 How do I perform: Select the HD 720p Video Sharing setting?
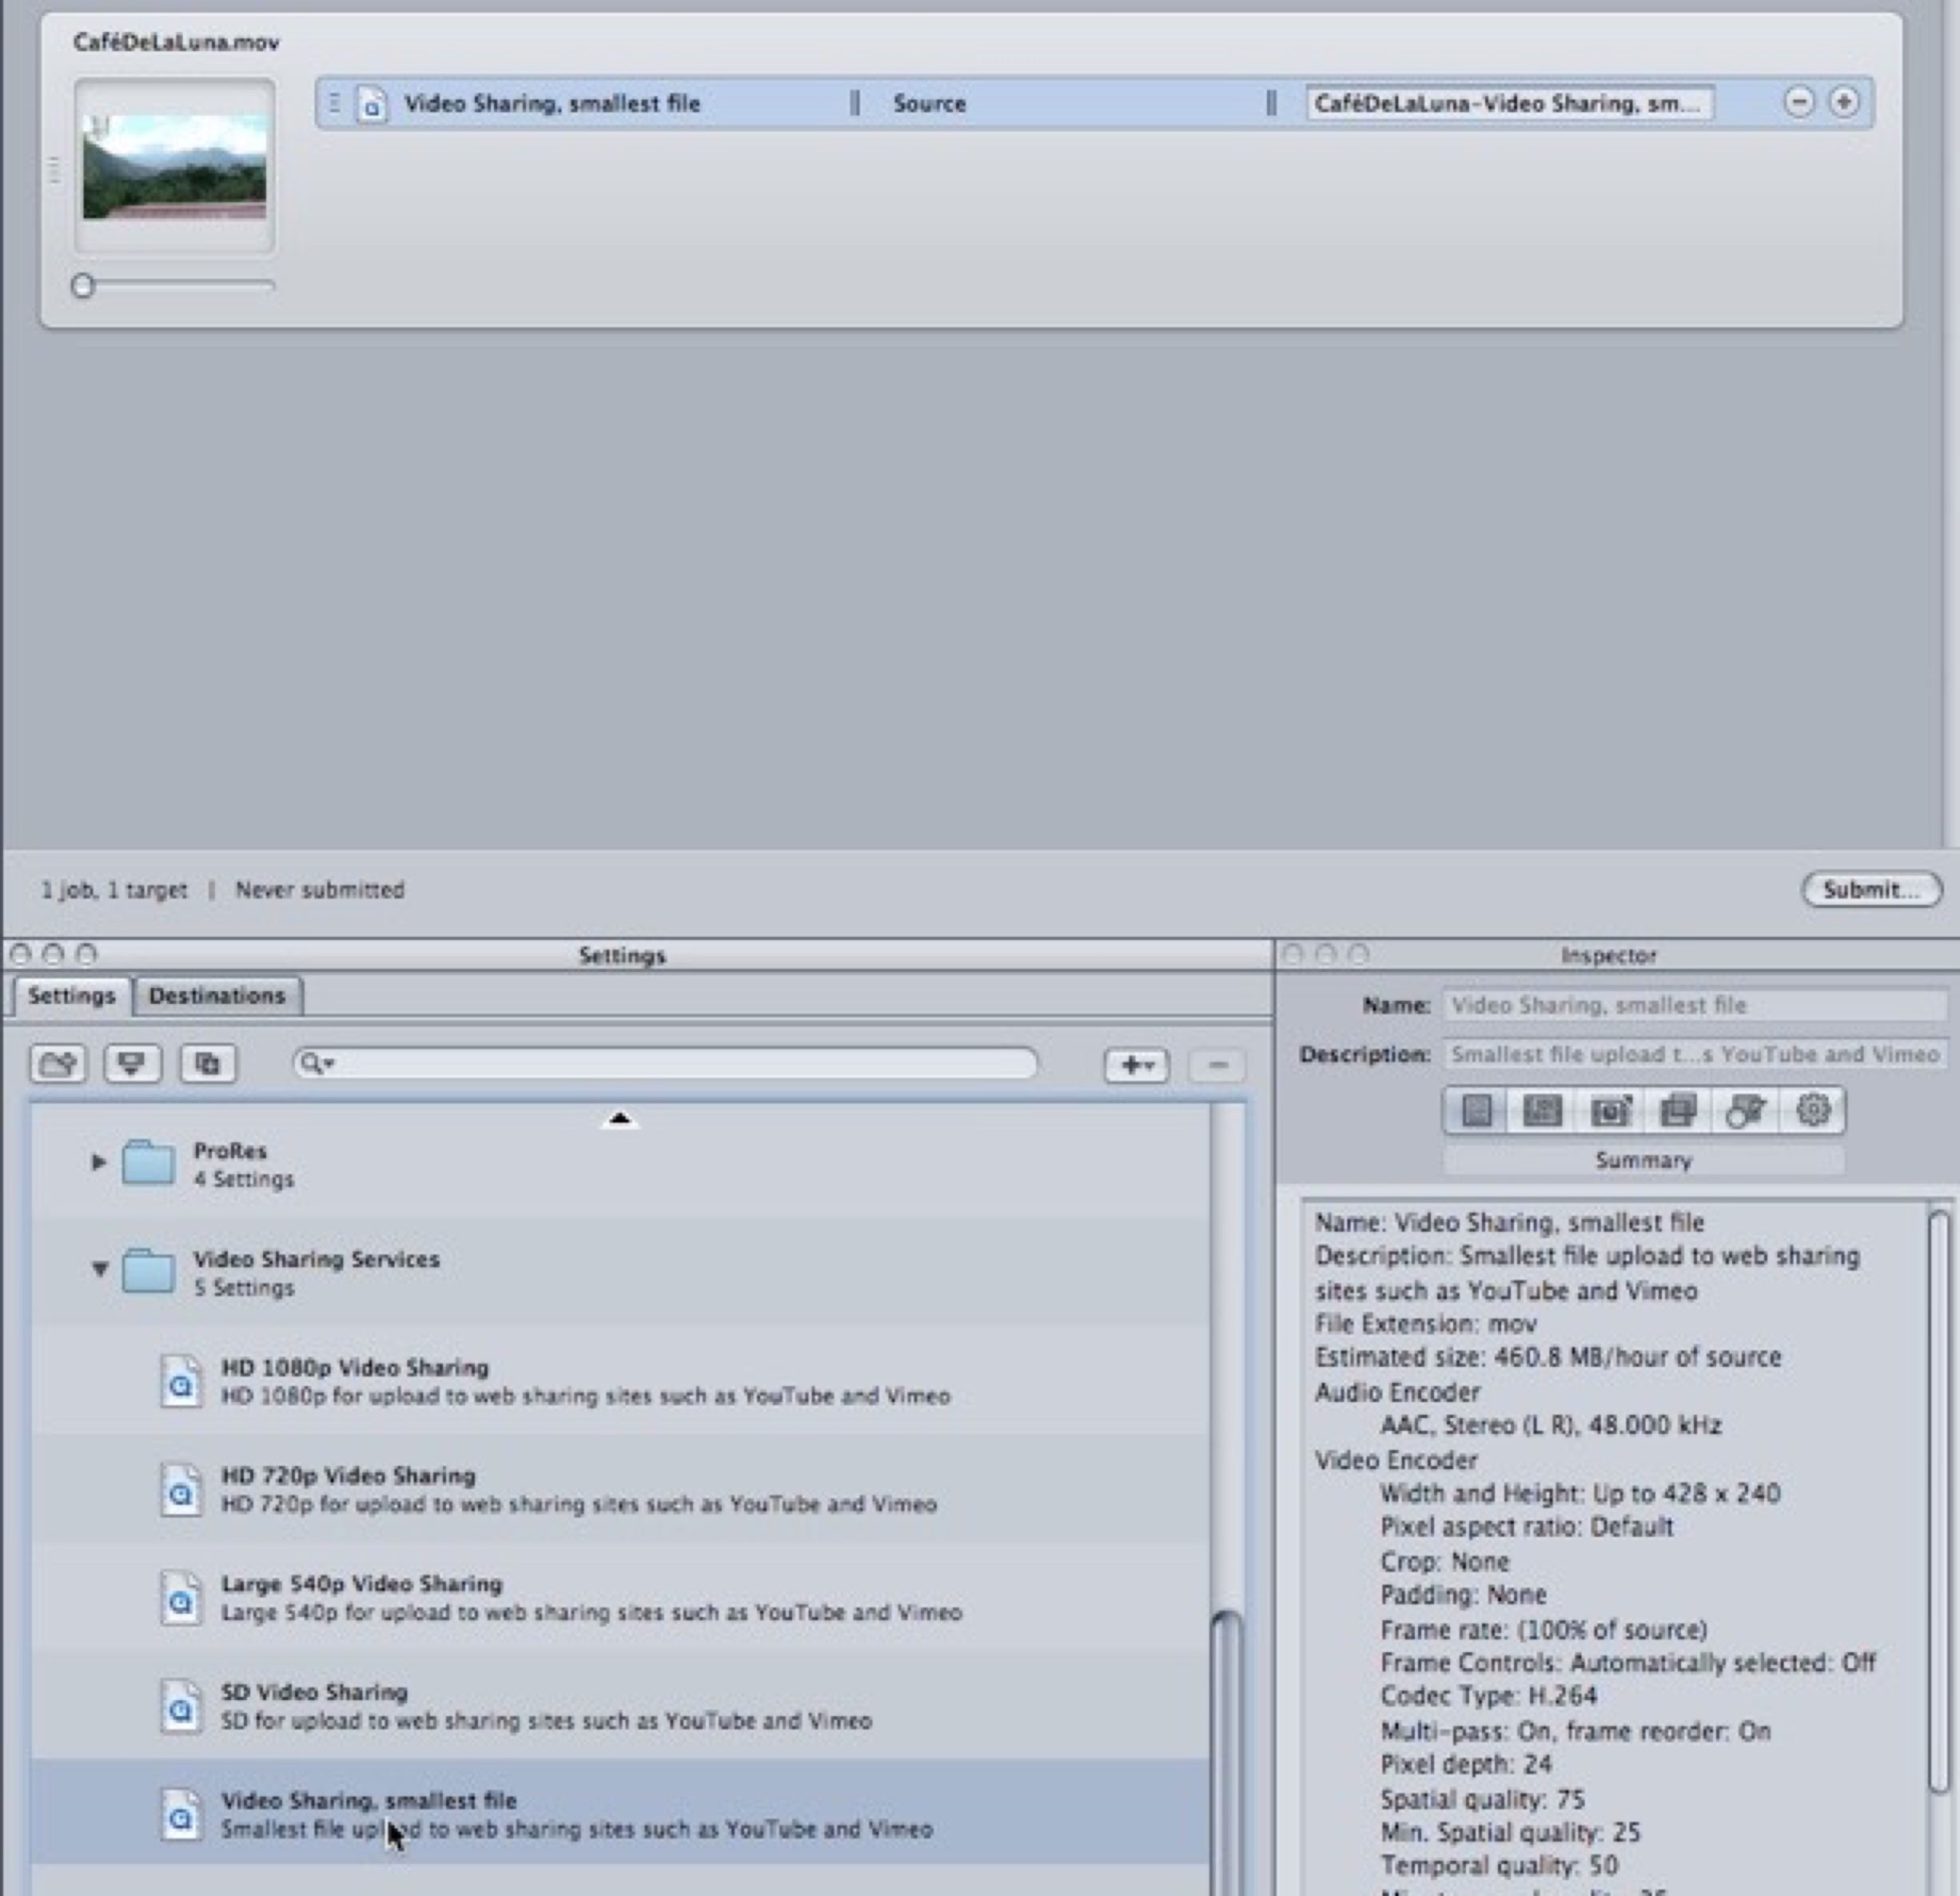click(x=578, y=1488)
